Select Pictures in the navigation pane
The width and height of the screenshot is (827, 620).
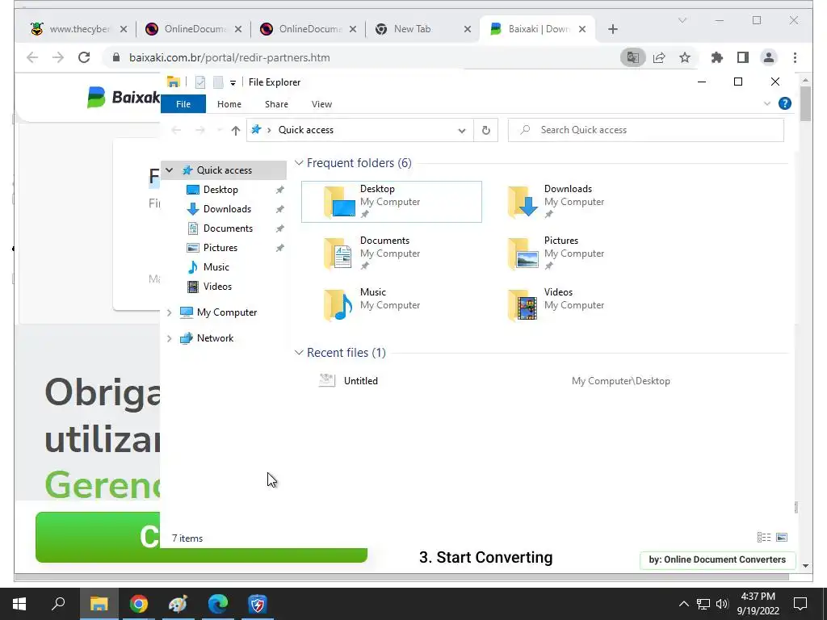click(220, 247)
